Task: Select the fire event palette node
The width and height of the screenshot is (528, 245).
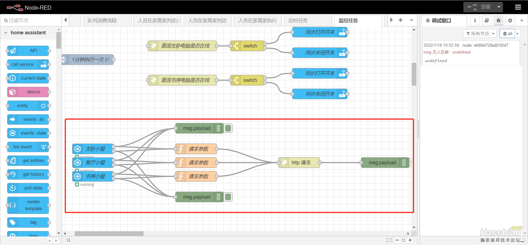Action: click(28, 147)
